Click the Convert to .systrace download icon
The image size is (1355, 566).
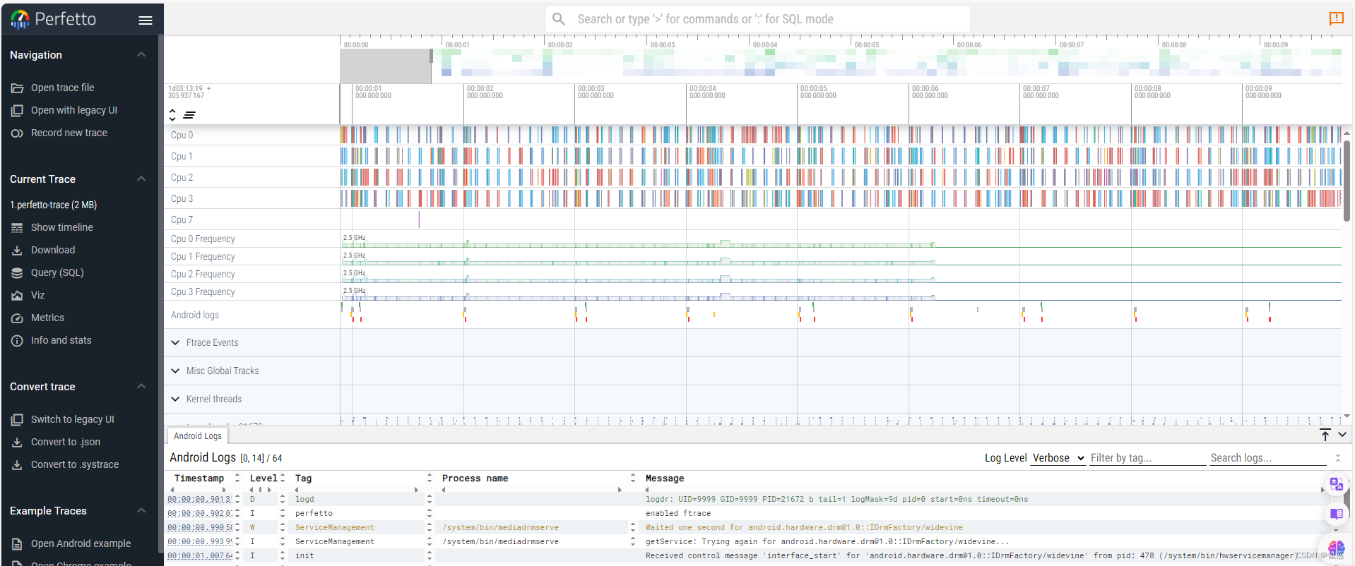(x=17, y=465)
